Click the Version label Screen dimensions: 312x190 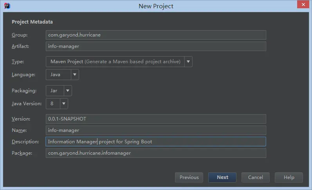pos(21,119)
